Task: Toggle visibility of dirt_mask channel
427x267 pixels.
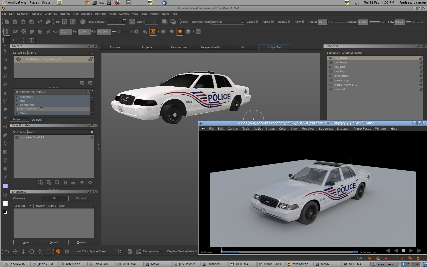Action: coord(331,76)
